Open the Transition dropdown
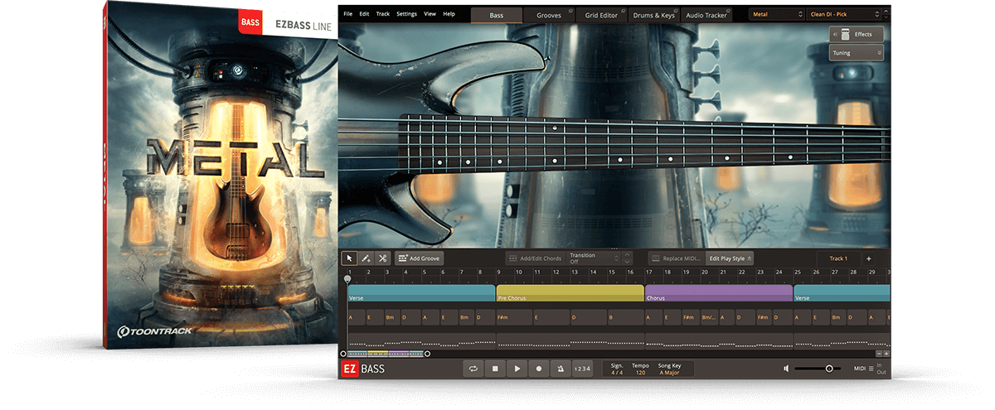The height and width of the screenshot is (410, 995). coord(594,258)
